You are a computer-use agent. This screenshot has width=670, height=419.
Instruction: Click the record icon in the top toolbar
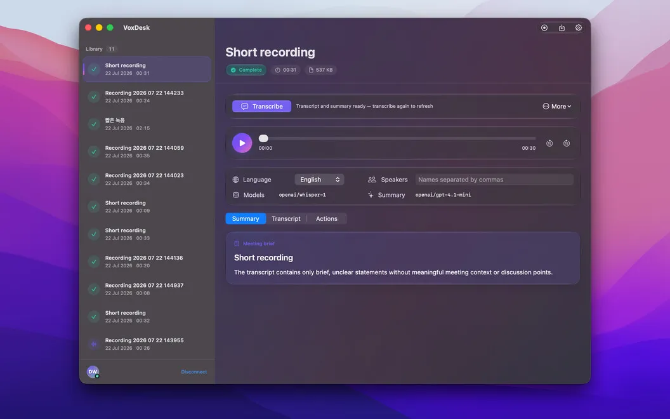(544, 28)
